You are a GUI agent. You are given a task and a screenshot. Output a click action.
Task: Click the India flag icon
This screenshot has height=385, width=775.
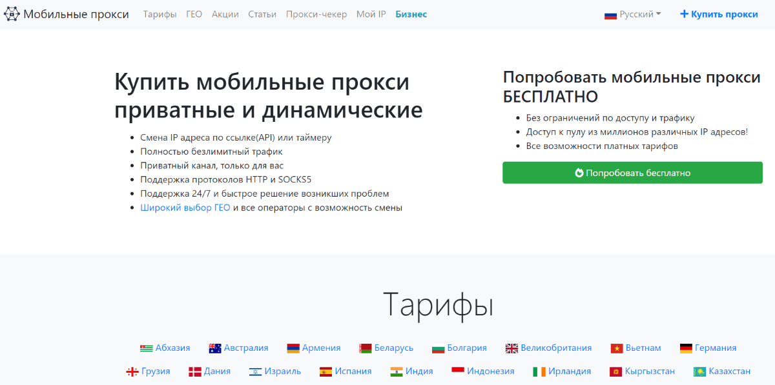tap(397, 371)
